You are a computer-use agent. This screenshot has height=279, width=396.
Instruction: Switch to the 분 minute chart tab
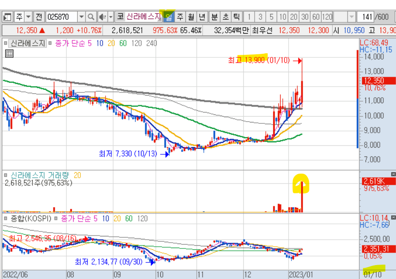[x=215, y=17]
